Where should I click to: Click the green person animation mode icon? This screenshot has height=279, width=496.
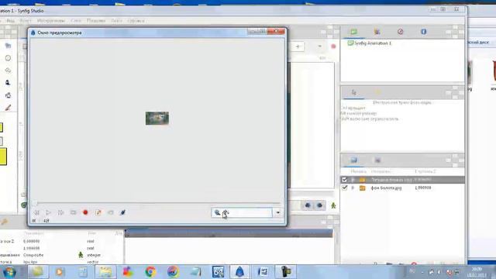(x=333, y=205)
